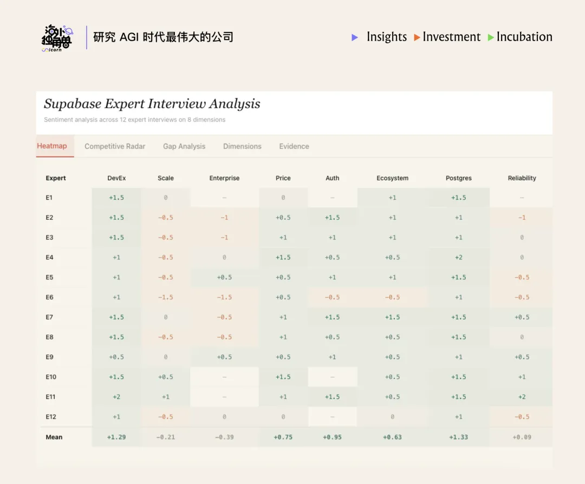Click E6 Scale cell showing -1.5
The height and width of the screenshot is (484, 585).
166,297
